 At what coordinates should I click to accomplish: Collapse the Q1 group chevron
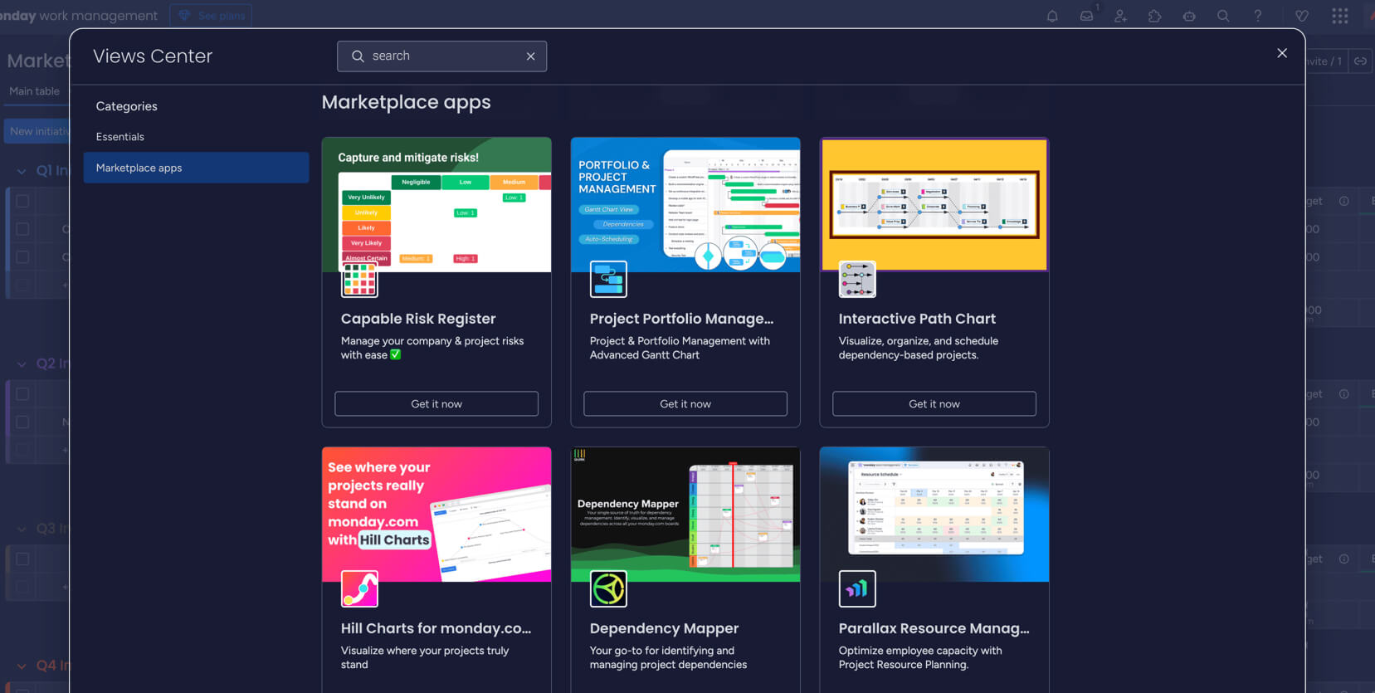pos(22,171)
